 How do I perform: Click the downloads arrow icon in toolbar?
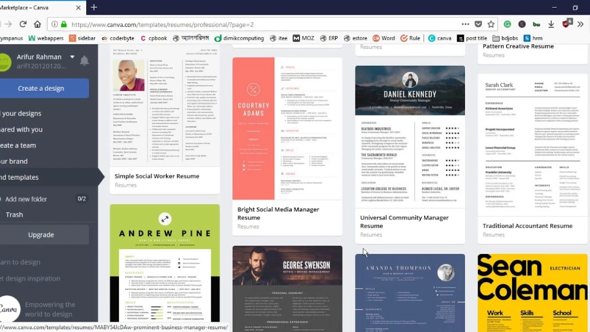(x=551, y=24)
